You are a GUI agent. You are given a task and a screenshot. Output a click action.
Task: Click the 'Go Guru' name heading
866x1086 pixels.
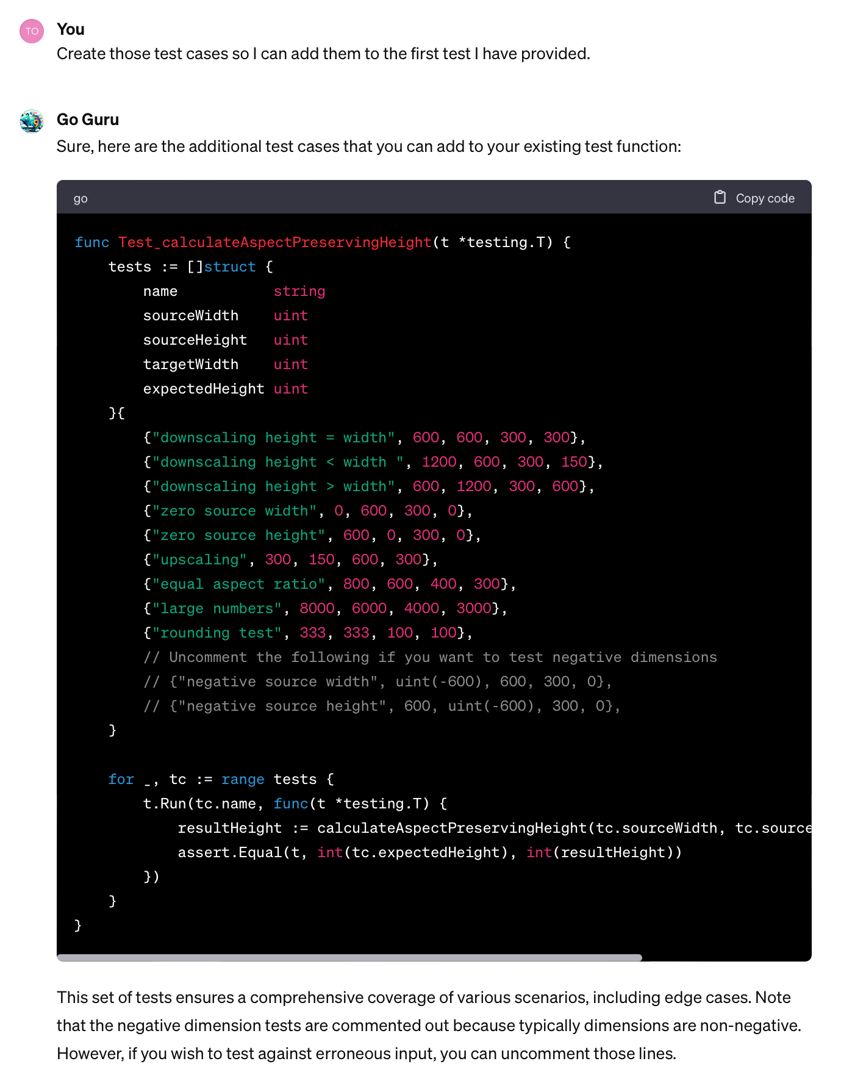point(88,120)
